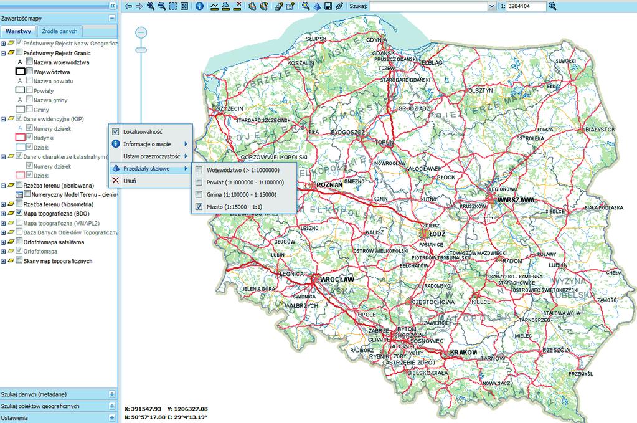Expand the Ustawienia panel
The width and height of the screenshot is (637, 423).
click(112, 418)
